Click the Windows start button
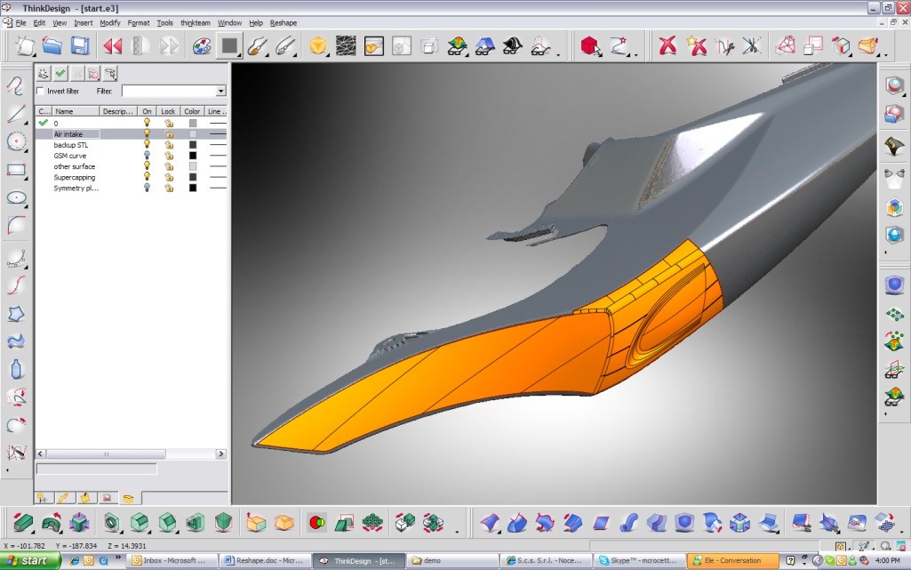This screenshot has width=911, height=570. [x=29, y=561]
